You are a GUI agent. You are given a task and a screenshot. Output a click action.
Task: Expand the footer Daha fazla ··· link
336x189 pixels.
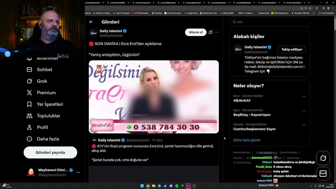pos(295,158)
